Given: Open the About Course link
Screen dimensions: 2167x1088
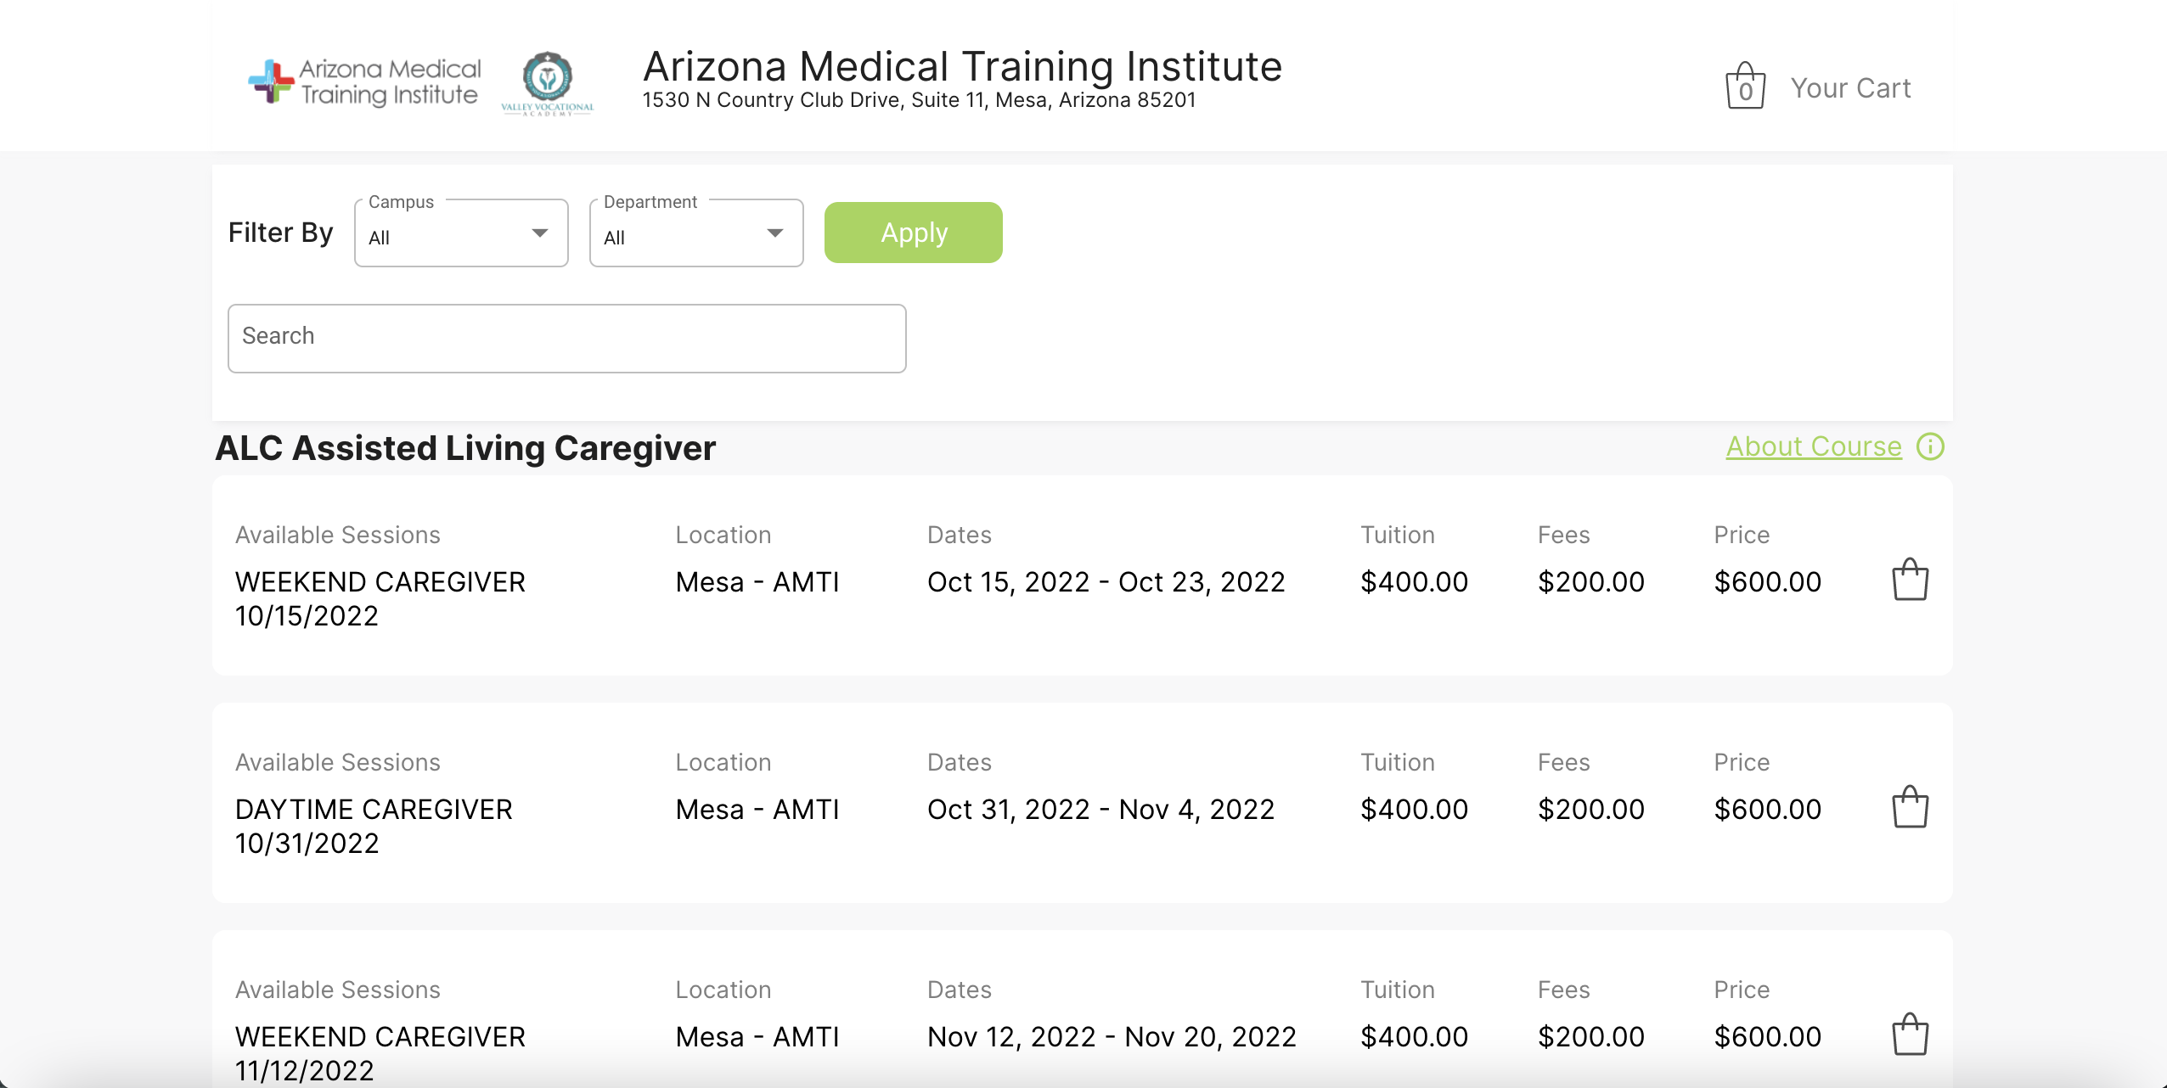Looking at the screenshot, I should pyautogui.click(x=1814, y=446).
